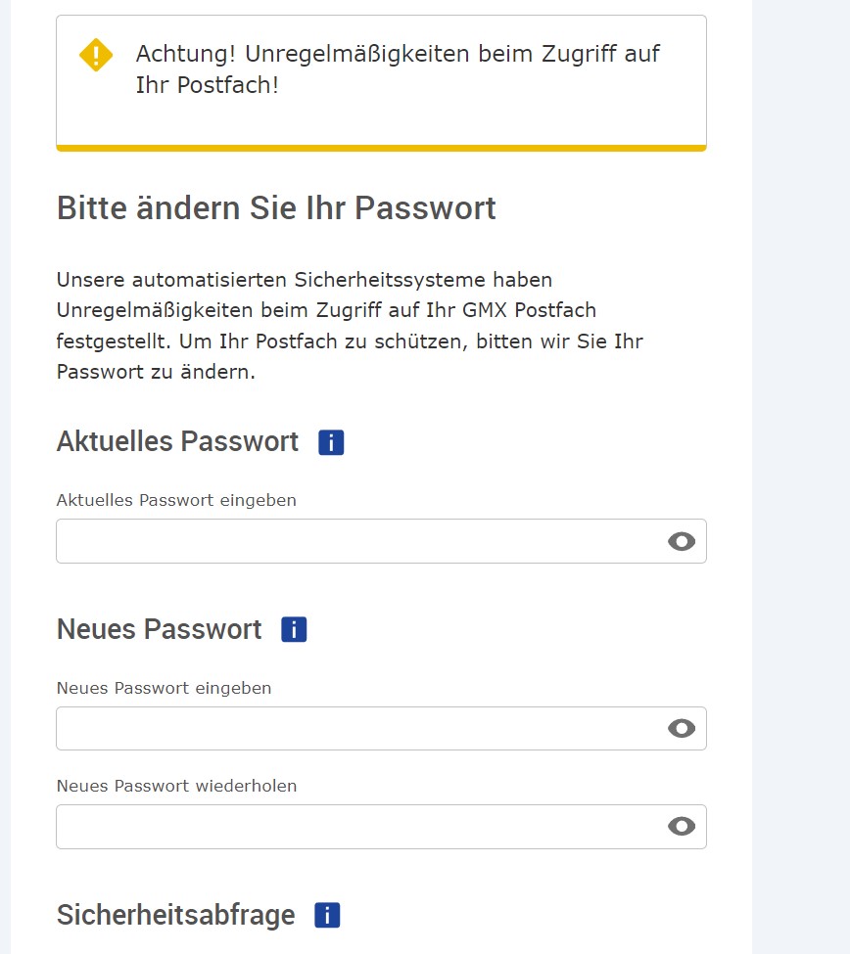
Task: Click the yellow warning diamond icon
Action: pos(96,55)
